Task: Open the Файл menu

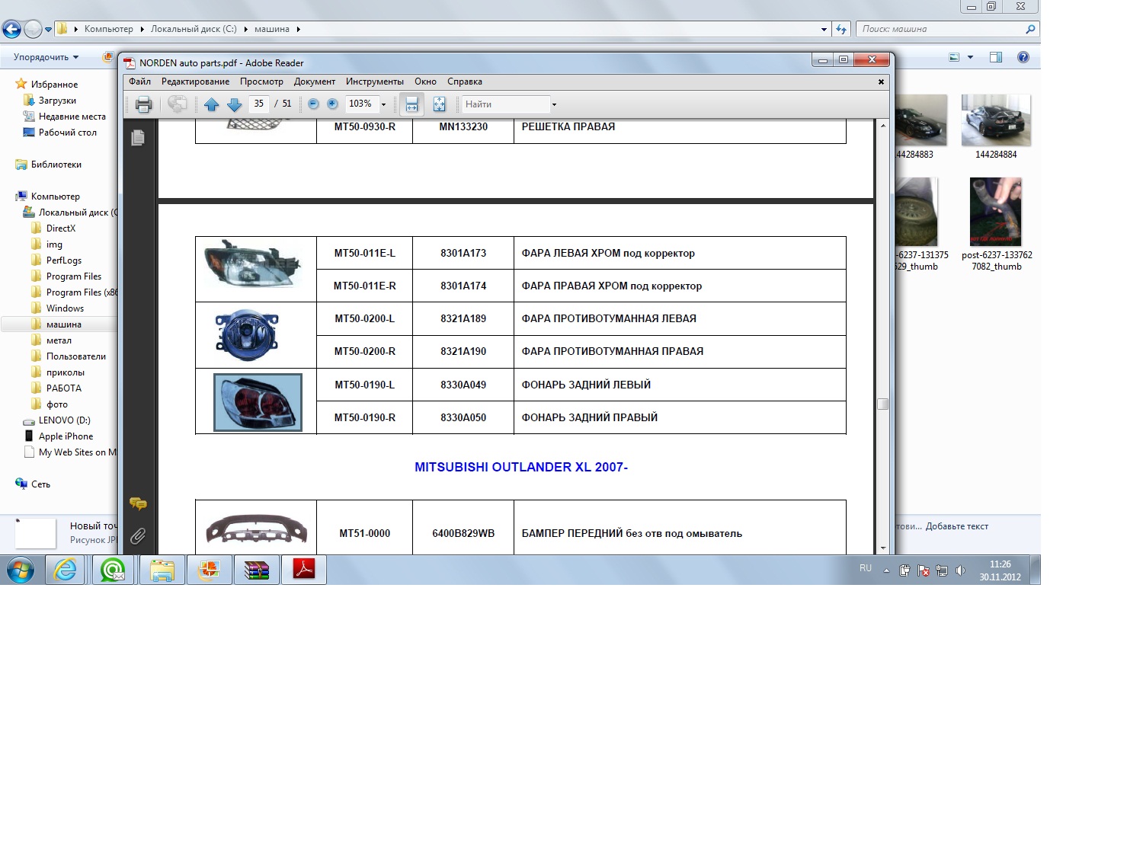Action: click(x=139, y=81)
